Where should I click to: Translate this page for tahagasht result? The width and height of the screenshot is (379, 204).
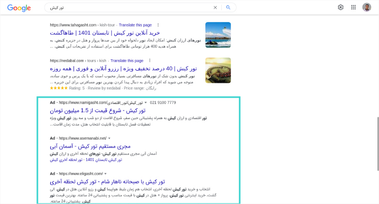135,25
